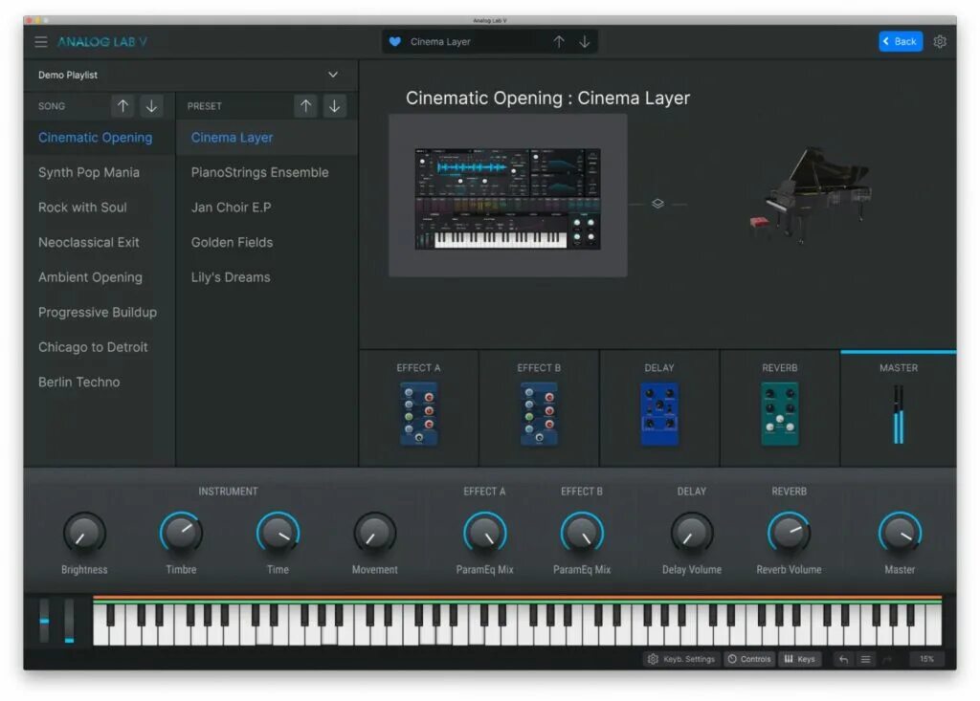Image resolution: width=980 pixels, height=701 pixels.
Task: Click the Master level meter
Action: coord(898,414)
